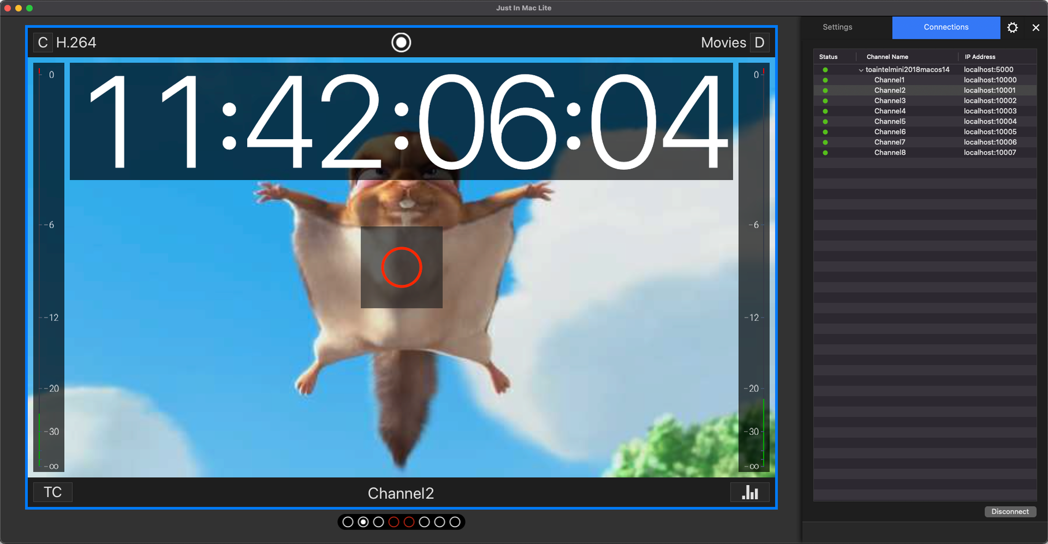Select Channel1 row in connections list
Viewport: 1048px width, 544px height.
coord(925,80)
